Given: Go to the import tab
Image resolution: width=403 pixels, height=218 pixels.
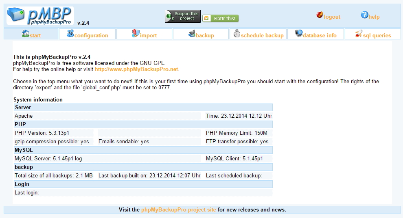Looking at the screenshot, I should (144, 34).
